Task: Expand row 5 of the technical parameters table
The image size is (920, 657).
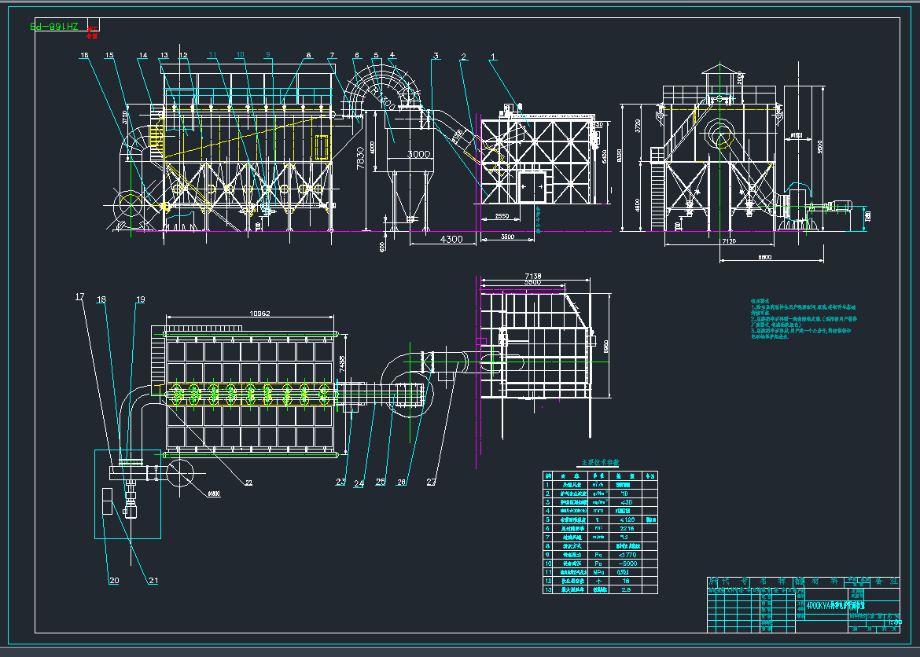Action: [x=599, y=519]
